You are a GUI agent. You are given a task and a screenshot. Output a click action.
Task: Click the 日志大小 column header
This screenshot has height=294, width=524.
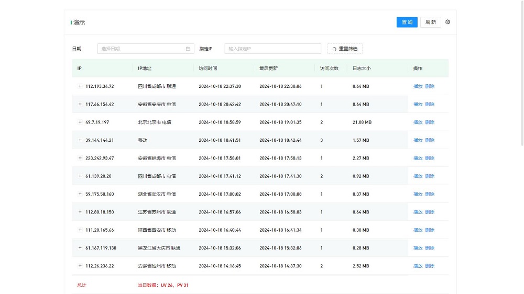pos(362,69)
